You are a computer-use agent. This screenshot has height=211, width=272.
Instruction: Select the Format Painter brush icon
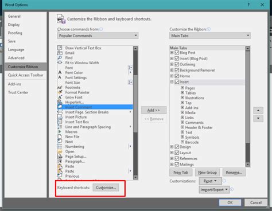[x=60, y=92]
